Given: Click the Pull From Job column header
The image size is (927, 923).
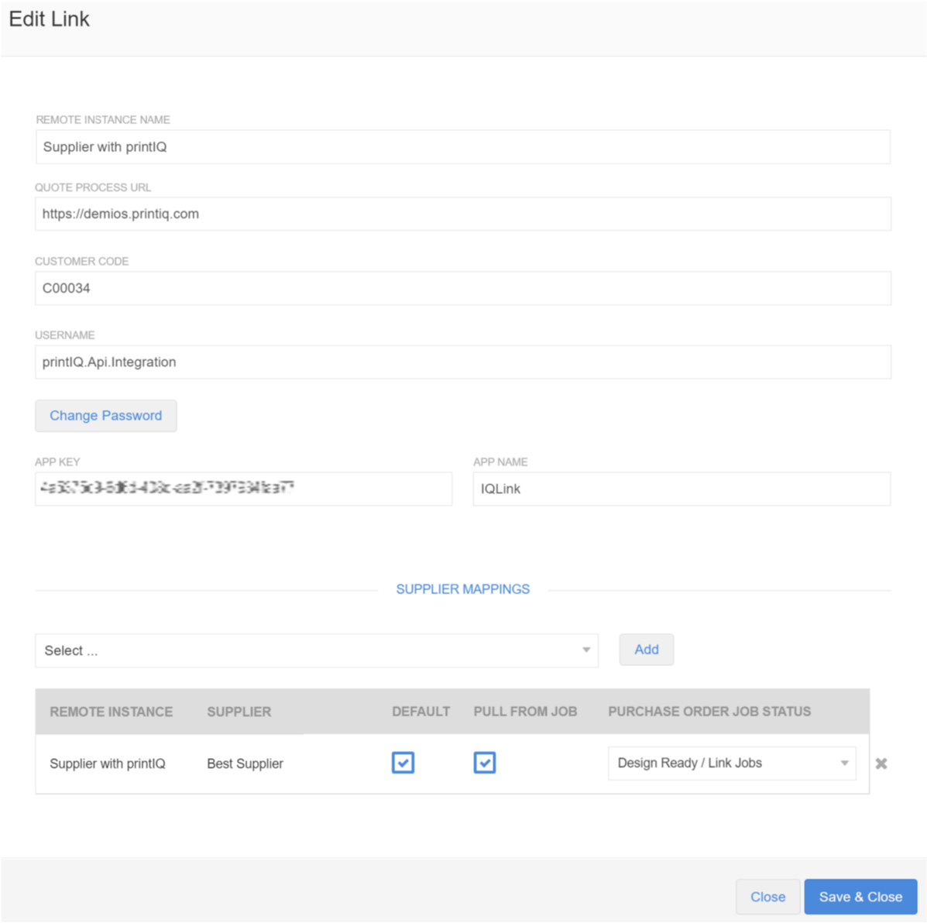Looking at the screenshot, I should pos(525,712).
